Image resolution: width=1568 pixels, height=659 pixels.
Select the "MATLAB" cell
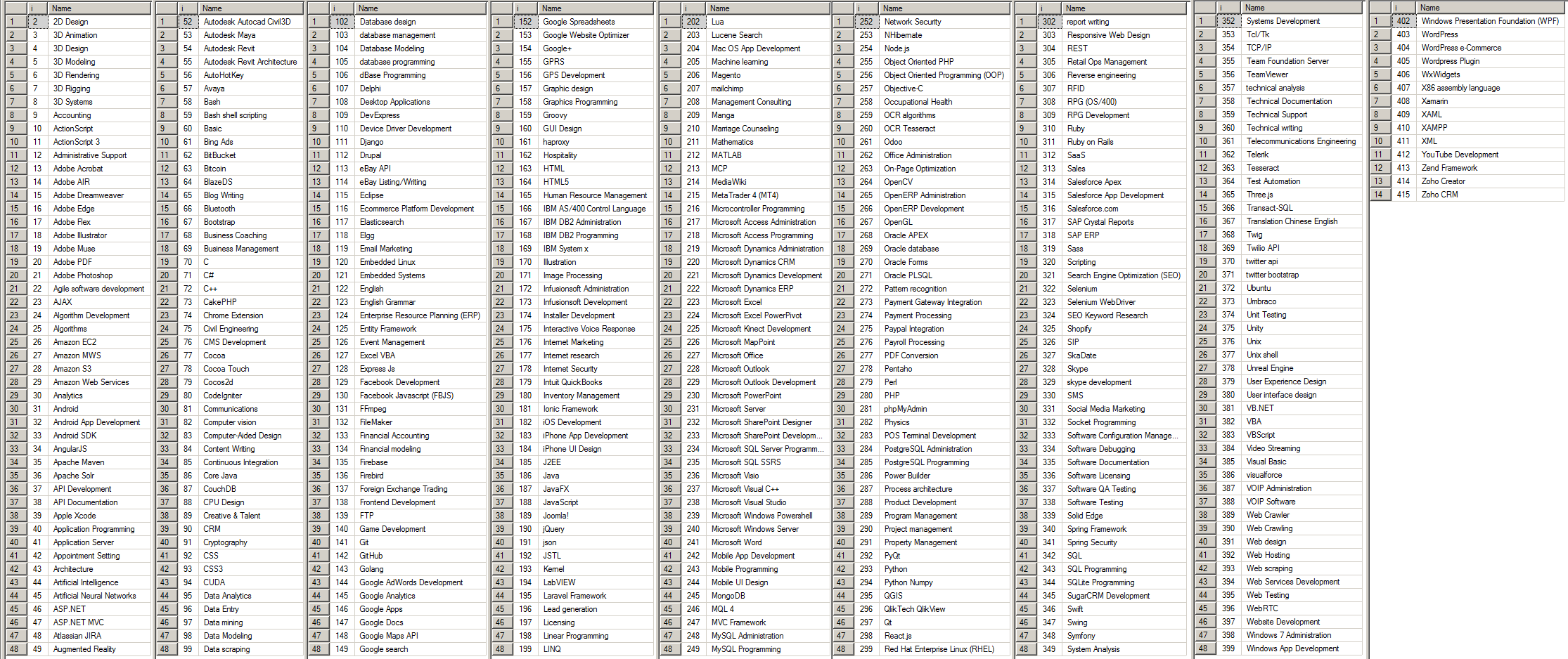click(767, 155)
